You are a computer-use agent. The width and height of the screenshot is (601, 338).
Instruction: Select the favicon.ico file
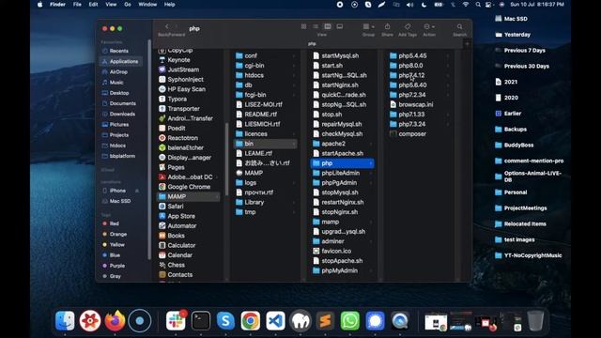point(336,251)
